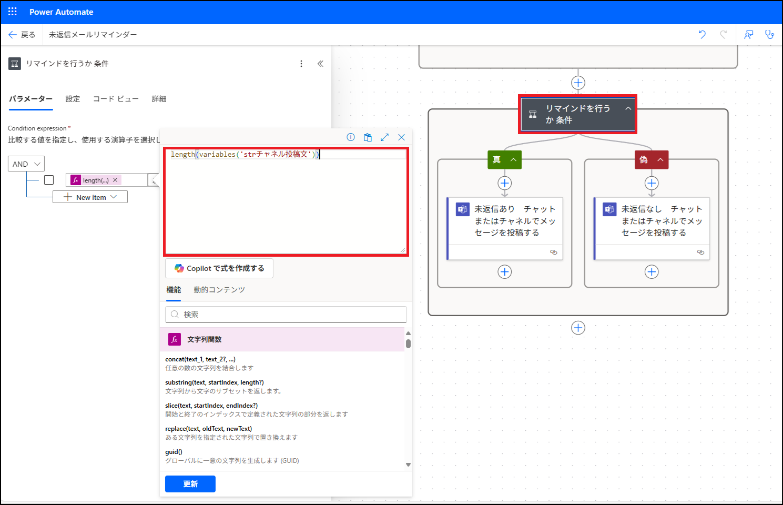Screen dimensions: 783x505
Task: Open the AND operator dropdown
Action: [26, 164]
